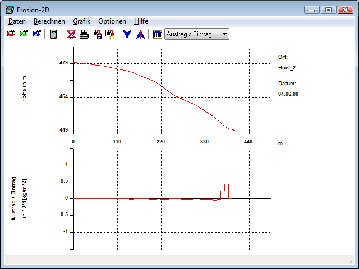This screenshot has width=359, height=269.
Task: Click the Erosion-2D title bar app icon
Action: click(10, 9)
